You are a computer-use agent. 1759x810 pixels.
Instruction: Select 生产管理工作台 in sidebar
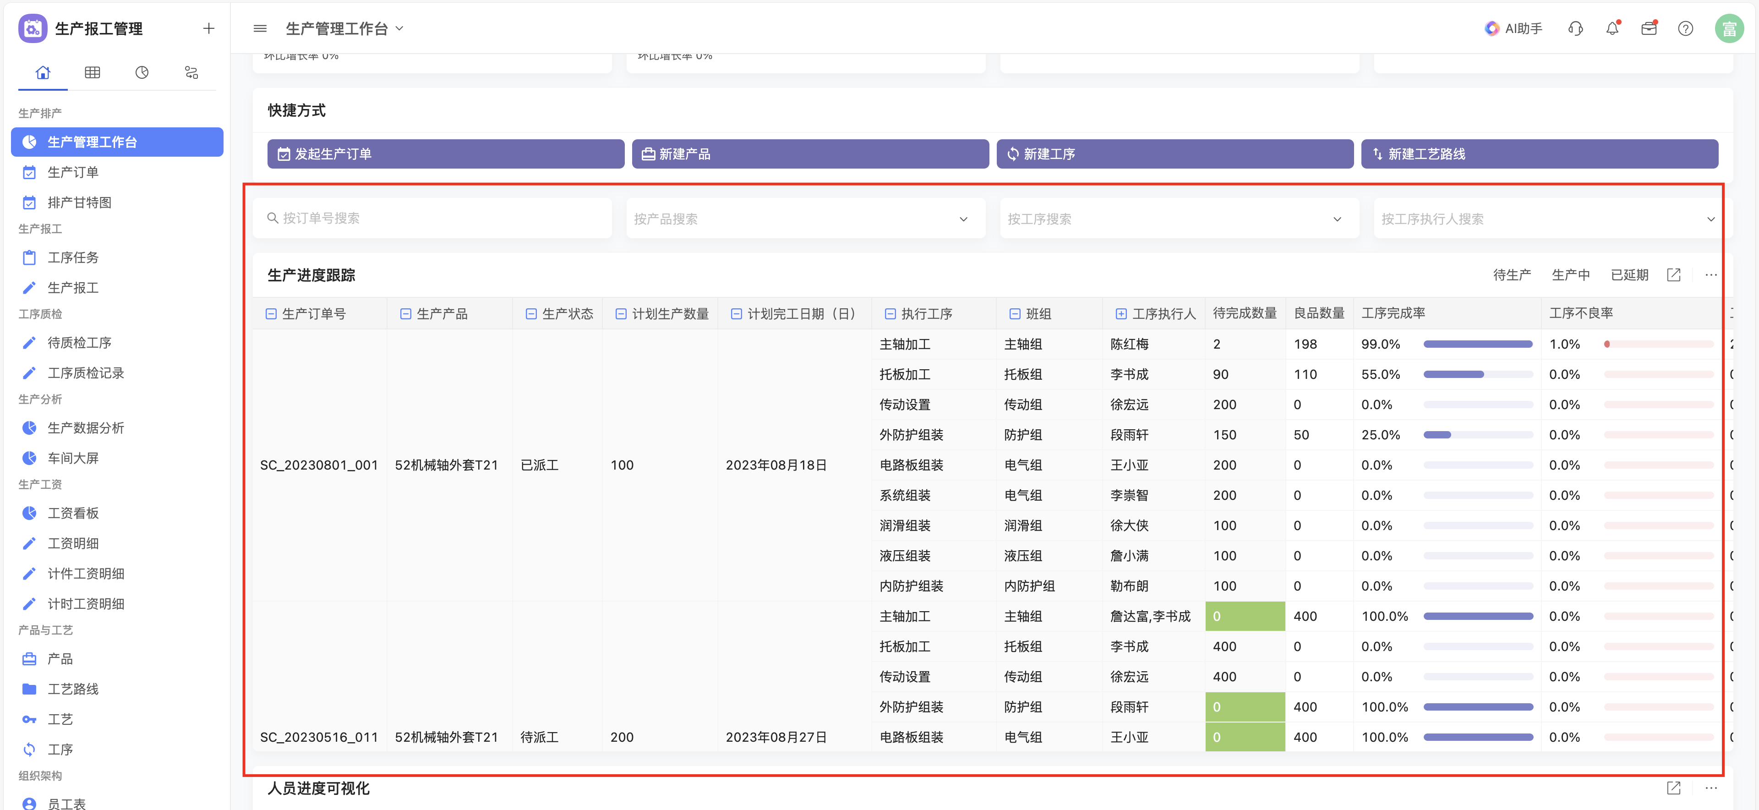click(117, 142)
